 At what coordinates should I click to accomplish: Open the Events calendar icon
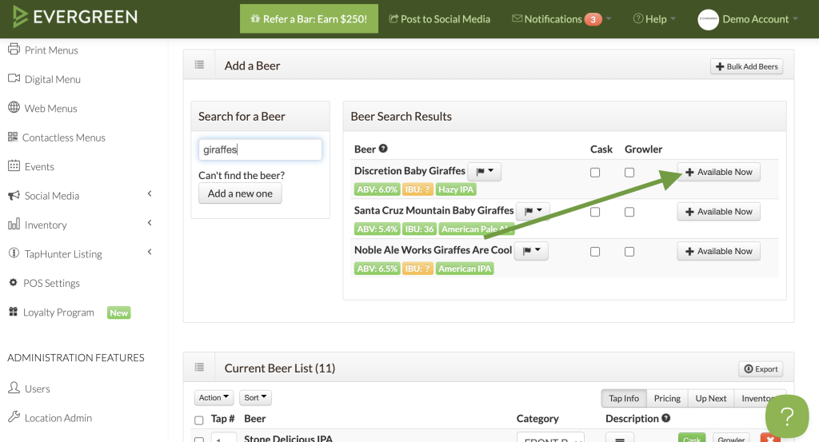14,166
